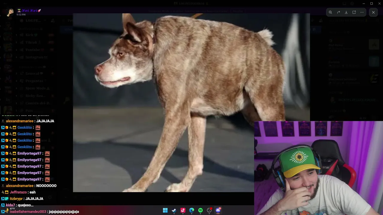Click itzbrypr's username in the chat

(x=16, y=199)
